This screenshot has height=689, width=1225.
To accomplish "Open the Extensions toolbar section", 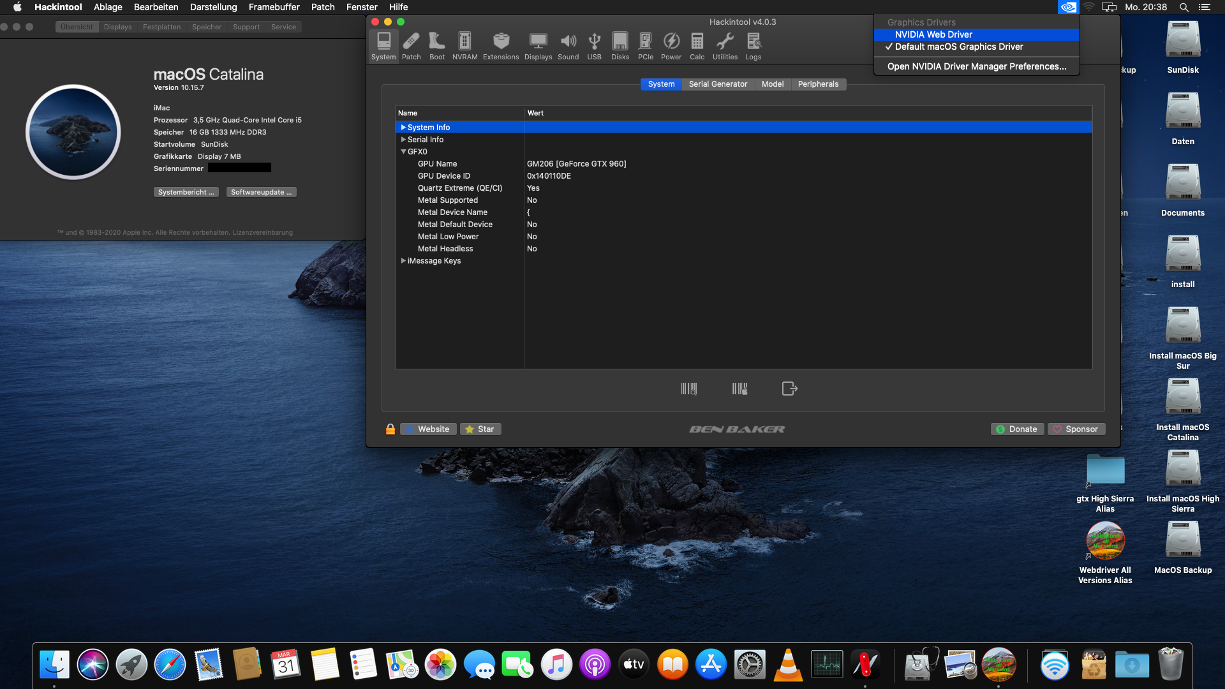I will tap(501, 46).
